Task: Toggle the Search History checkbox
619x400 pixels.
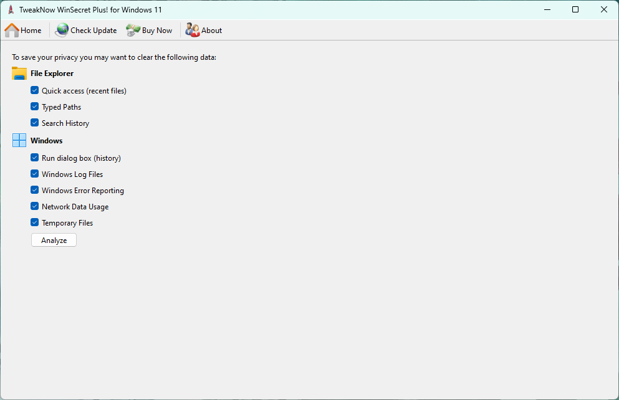Action: (x=35, y=123)
